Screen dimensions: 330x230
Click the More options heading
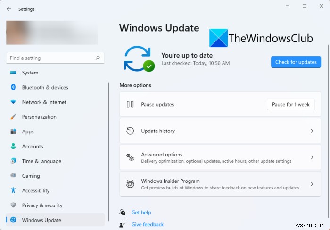[x=135, y=85]
